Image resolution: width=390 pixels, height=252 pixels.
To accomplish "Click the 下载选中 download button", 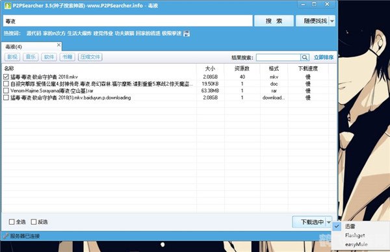I will point(312,222).
